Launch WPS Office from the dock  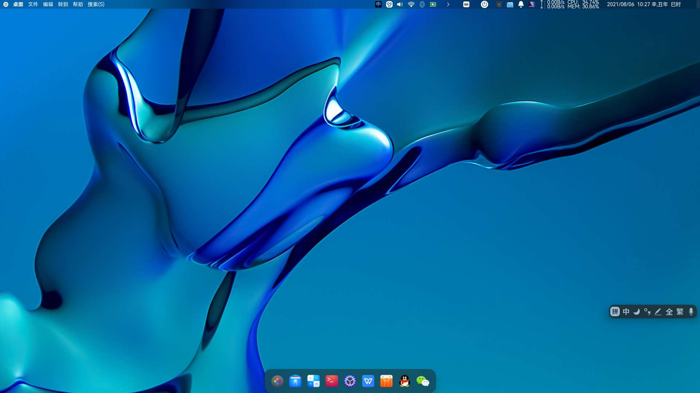[368, 381]
